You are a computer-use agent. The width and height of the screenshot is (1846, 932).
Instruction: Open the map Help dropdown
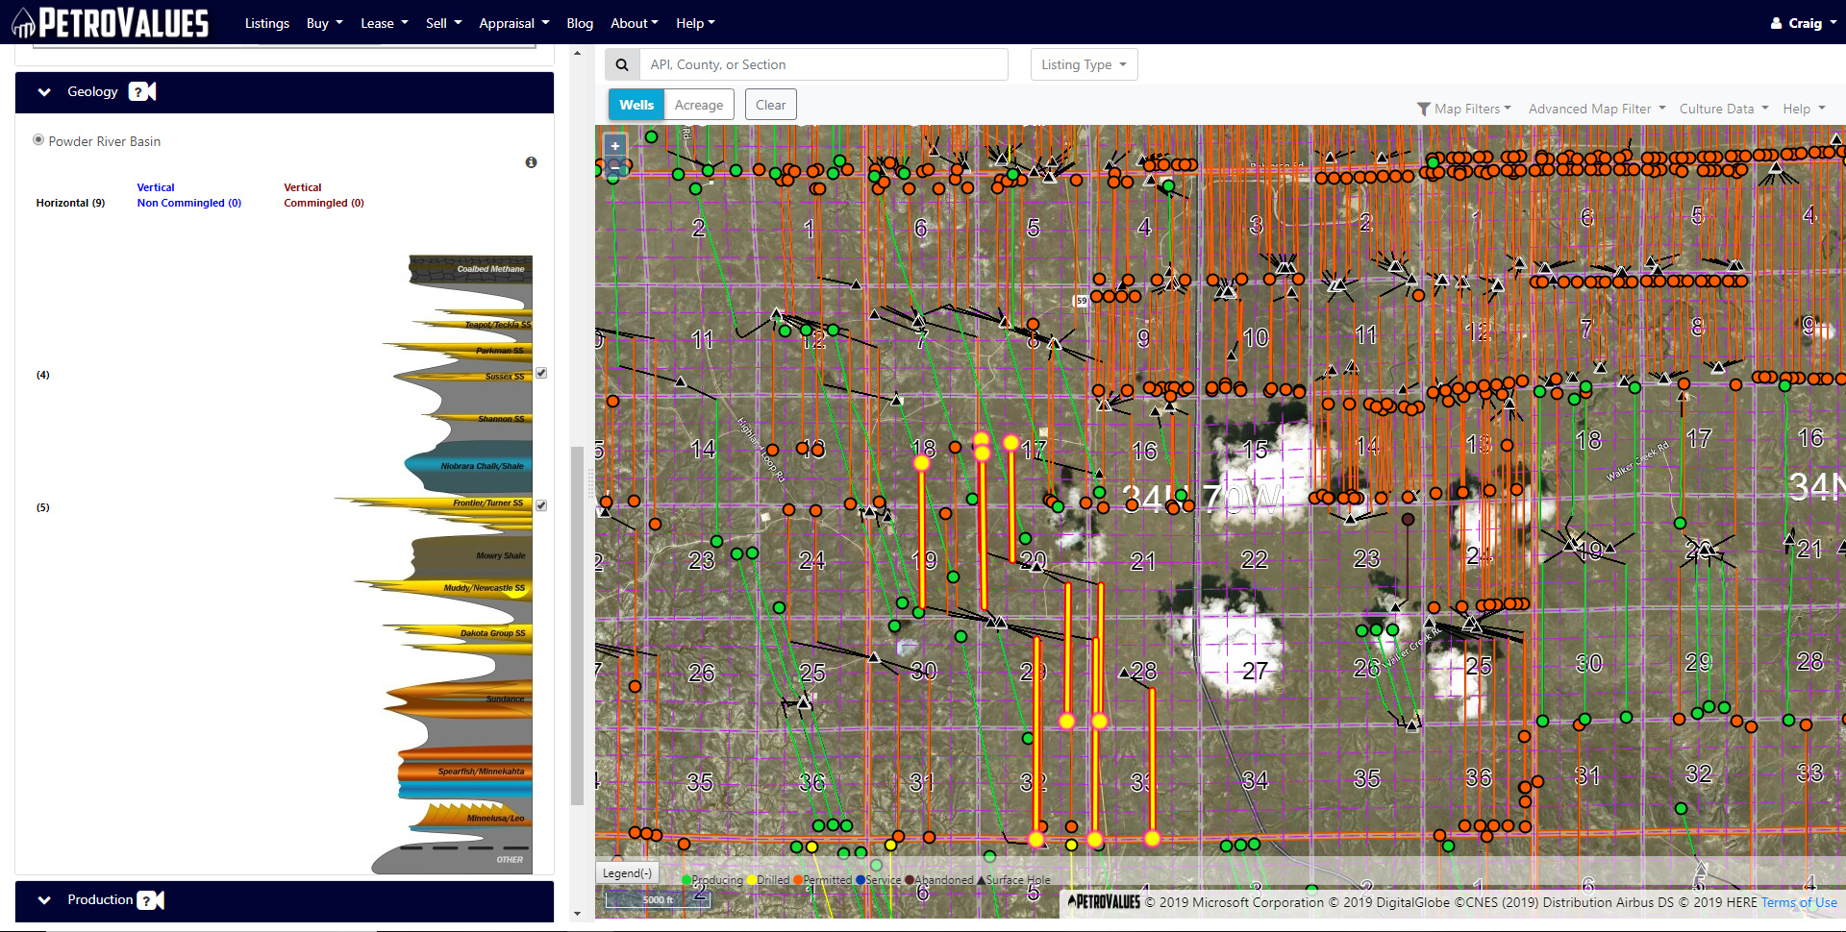(1804, 109)
